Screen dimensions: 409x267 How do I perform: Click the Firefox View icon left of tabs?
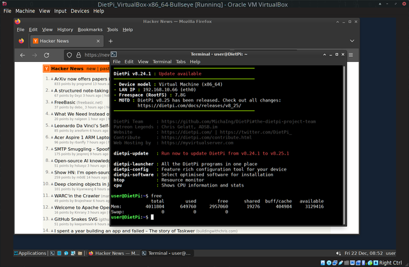[21, 41]
